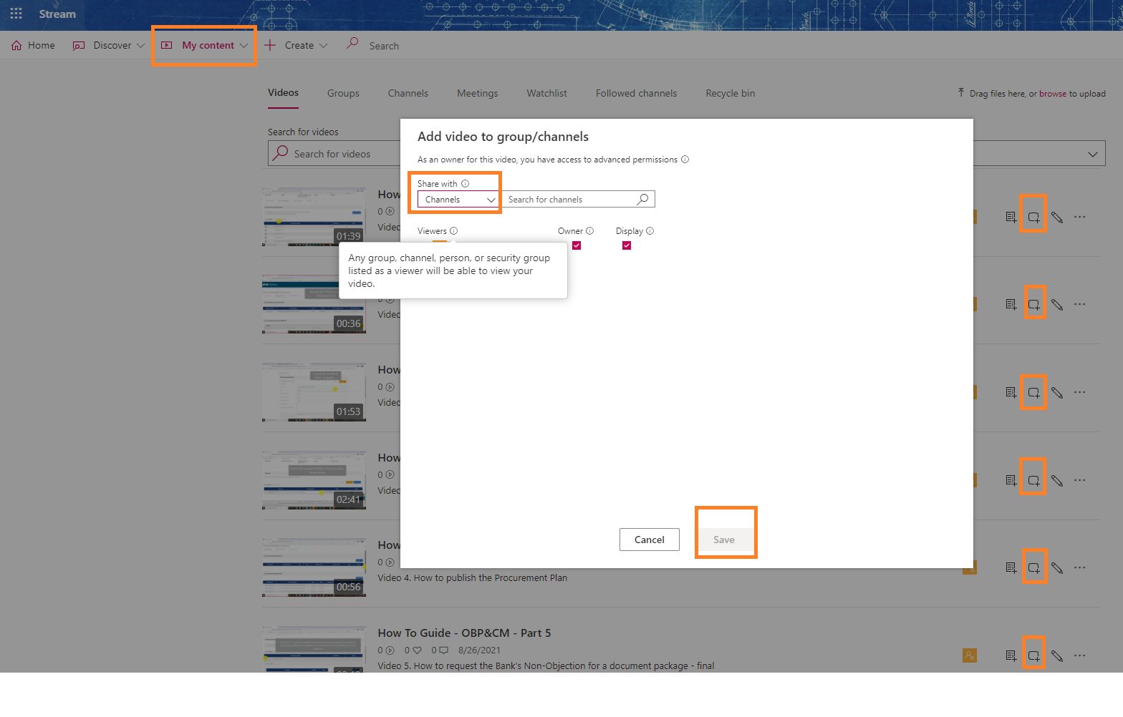This screenshot has height=717, width=1123.
Task: Go to Home in the navigation bar
Action: point(33,45)
